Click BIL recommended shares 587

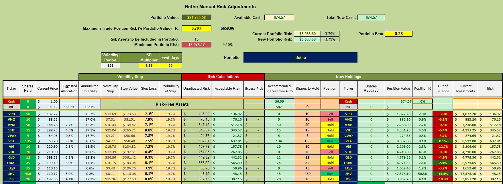279,107
